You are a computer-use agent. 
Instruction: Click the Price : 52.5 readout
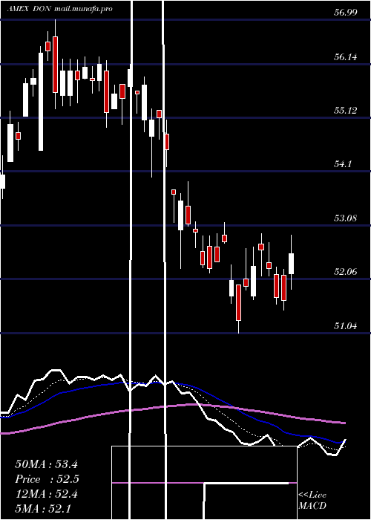pos(47,479)
